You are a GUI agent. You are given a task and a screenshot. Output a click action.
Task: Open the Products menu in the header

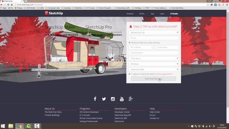130,14
